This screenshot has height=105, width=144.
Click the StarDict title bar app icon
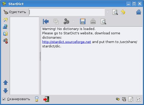point(4,4)
